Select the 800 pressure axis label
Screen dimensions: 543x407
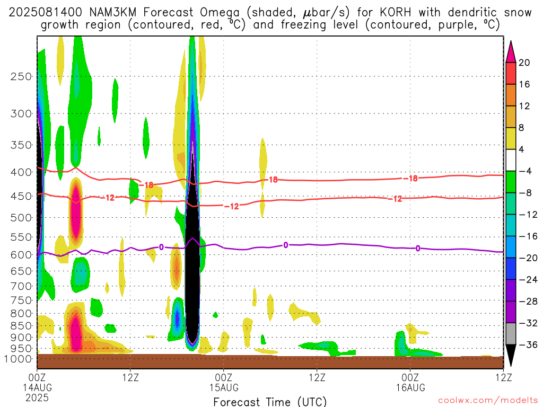pyautogui.click(x=21, y=314)
